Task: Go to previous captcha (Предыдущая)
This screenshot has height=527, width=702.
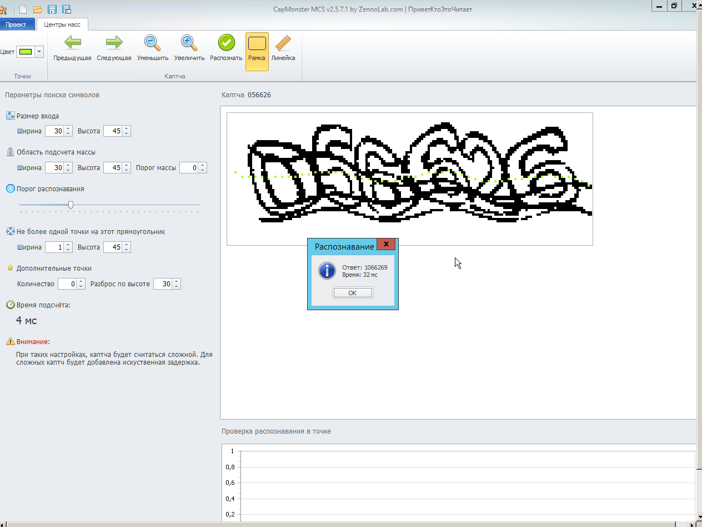Action: coord(72,48)
